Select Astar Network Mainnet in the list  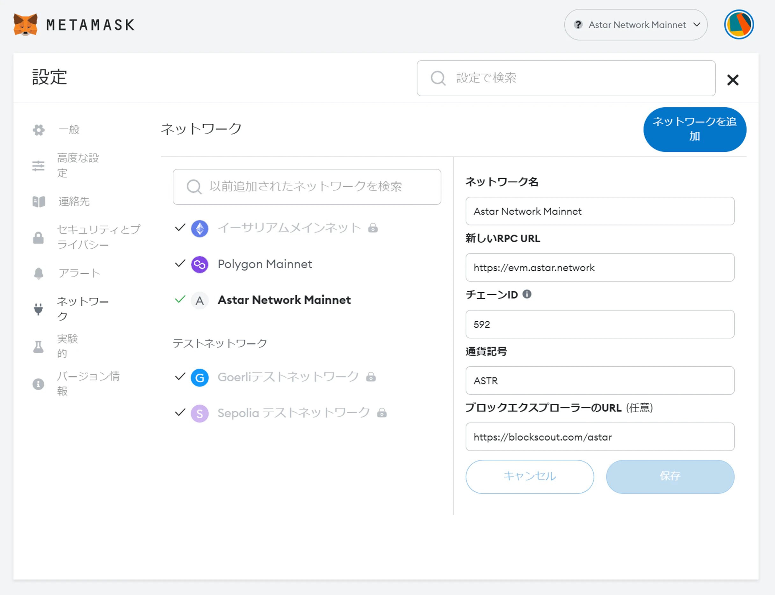point(284,300)
